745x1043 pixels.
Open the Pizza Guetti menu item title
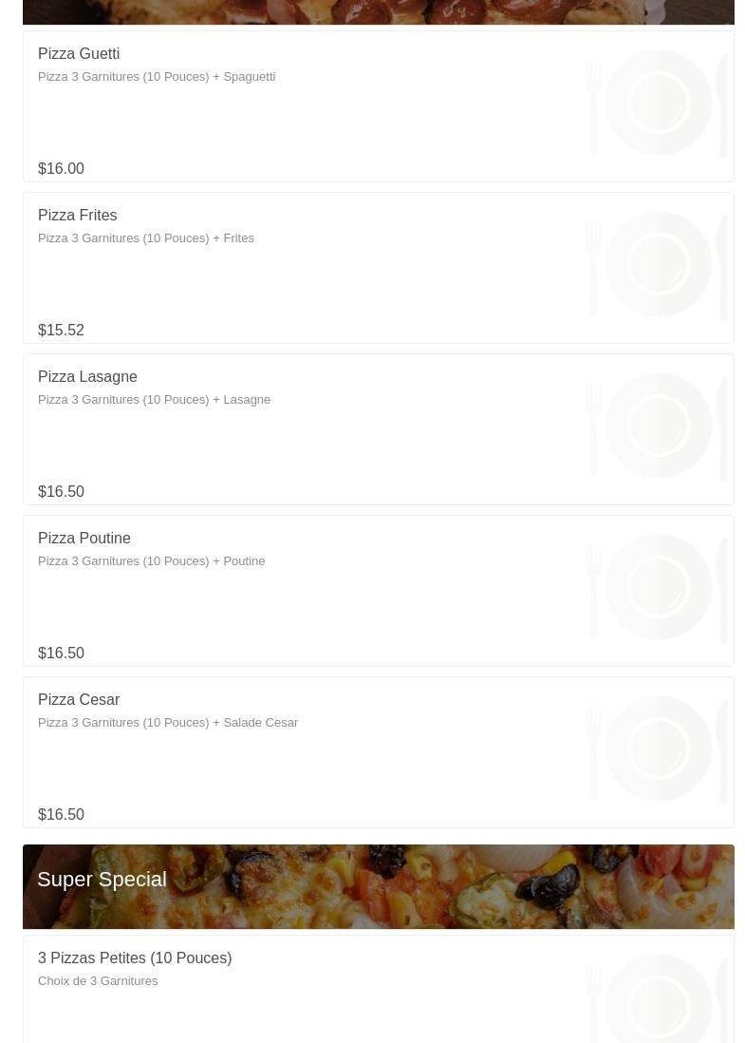(x=79, y=54)
